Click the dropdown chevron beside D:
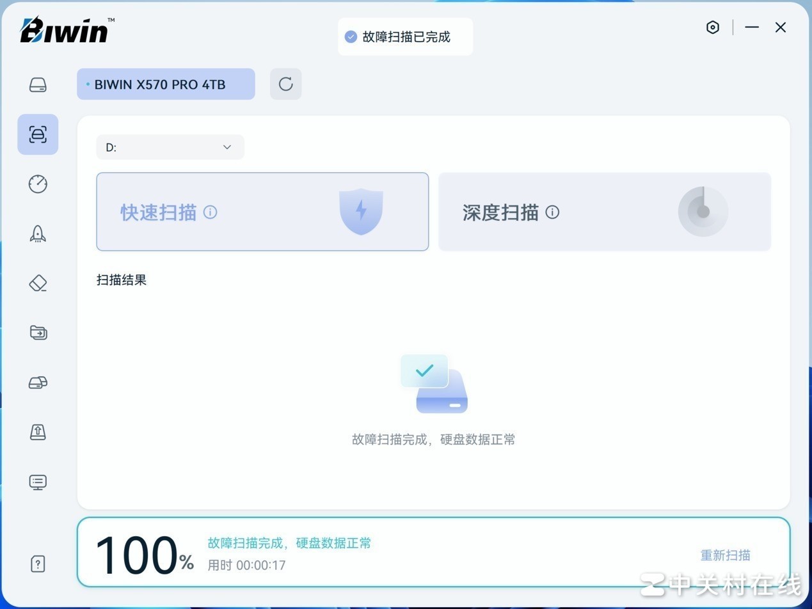Image resolution: width=812 pixels, height=609 pixels. pyautogui.click(x=227, y=147)
